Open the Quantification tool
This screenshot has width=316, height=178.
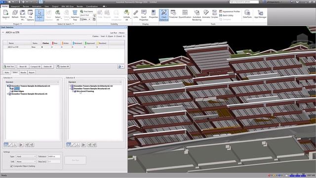pyautogui.click(x=185, y=14)
